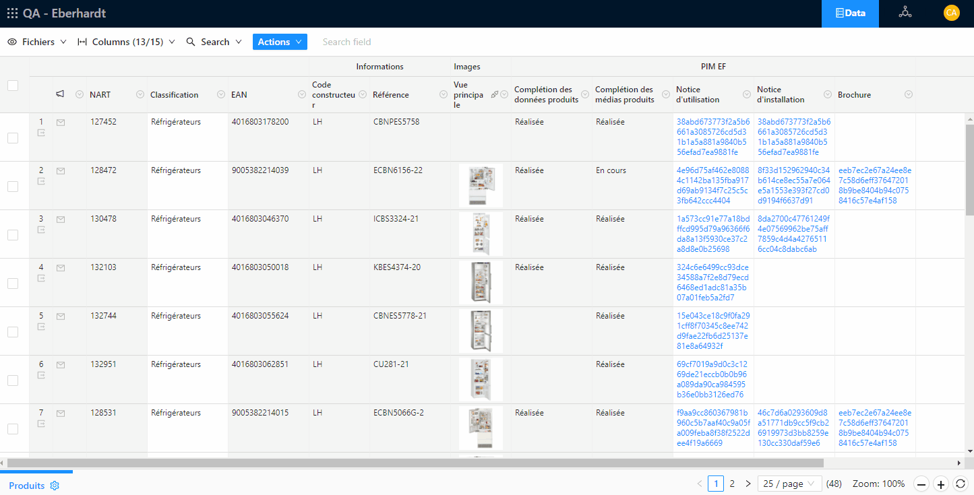The image size is (974, 495).
Task: Open the Fichiers menu
Action: [36, 41]
